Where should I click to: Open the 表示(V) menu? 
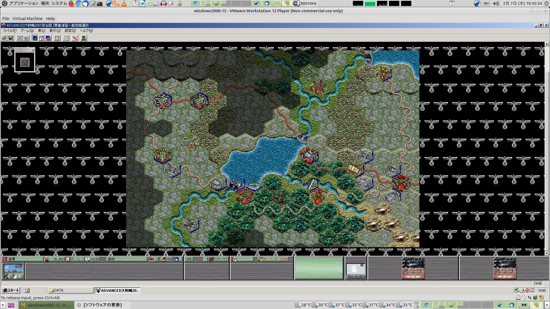55,31
